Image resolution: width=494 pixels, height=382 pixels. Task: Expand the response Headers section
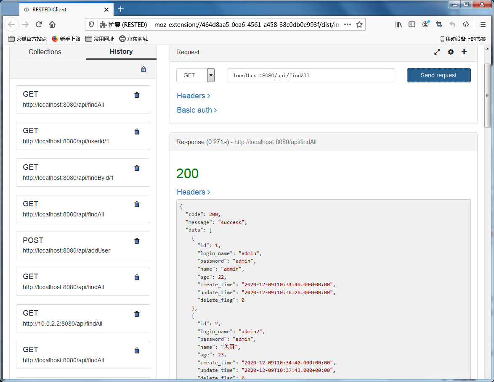pos(193,192)
